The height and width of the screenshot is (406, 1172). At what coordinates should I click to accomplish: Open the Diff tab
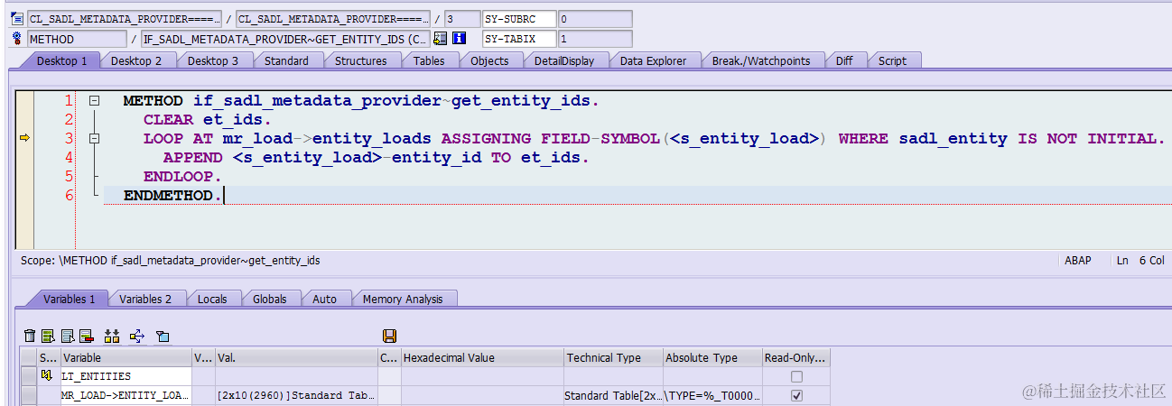(x=843, y=60)
